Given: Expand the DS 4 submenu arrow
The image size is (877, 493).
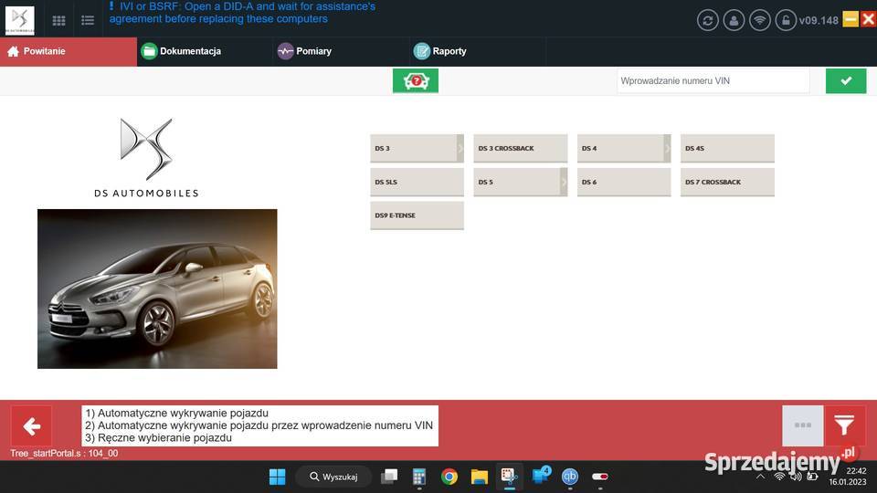Looking at the screenshot, I should [x=667, y=148].
